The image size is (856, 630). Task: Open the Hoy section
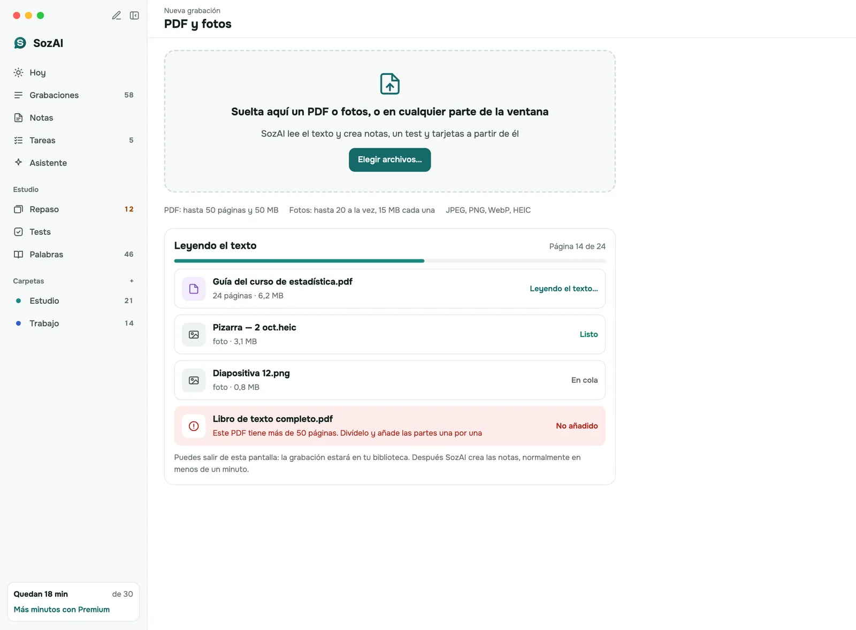73,72
